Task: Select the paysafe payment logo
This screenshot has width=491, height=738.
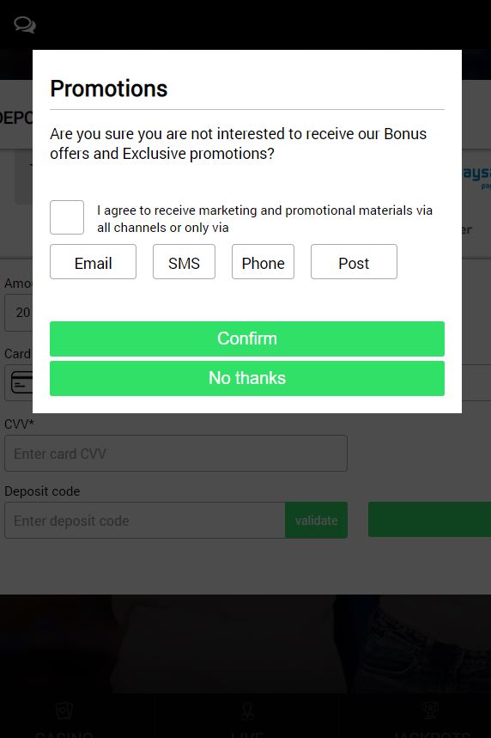Action: [x=476, y=176]
